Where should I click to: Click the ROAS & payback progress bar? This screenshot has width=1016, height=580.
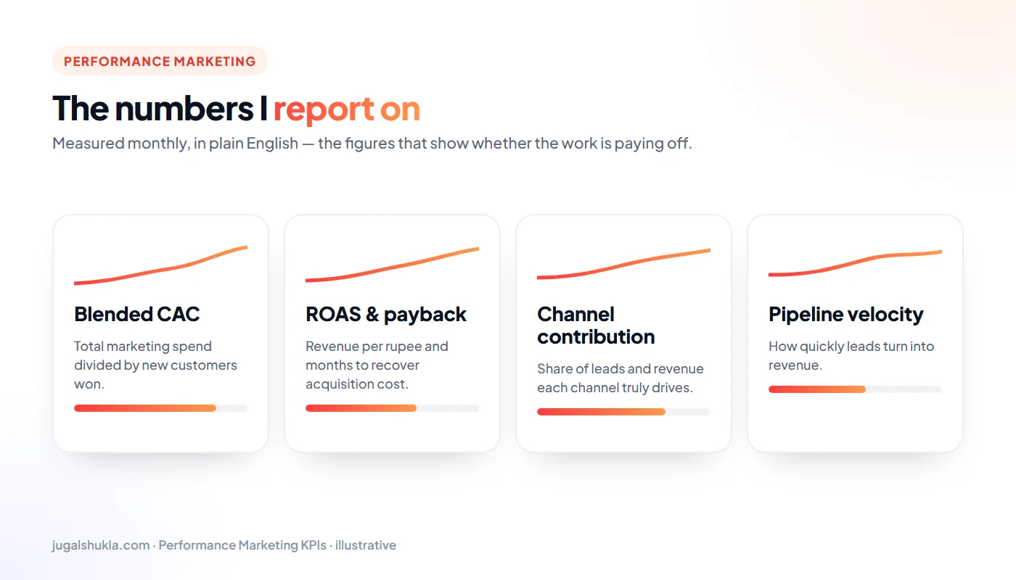click(392, 408)
